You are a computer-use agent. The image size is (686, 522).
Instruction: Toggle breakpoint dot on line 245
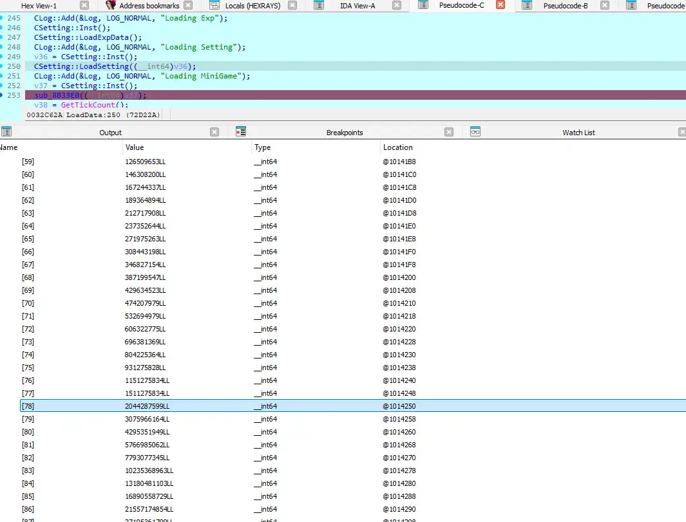point(1,18)
